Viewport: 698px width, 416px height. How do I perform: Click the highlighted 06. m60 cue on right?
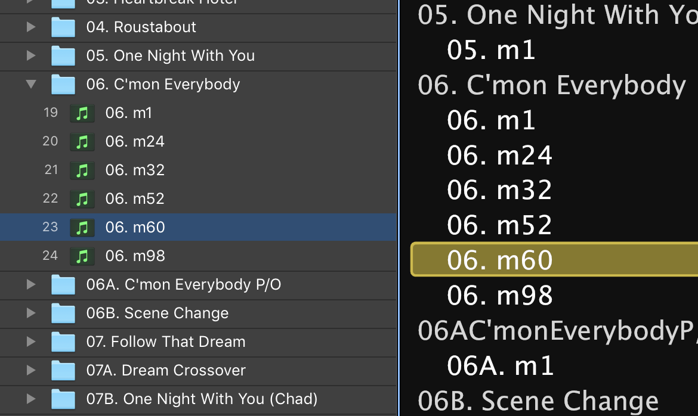(499, 260)
